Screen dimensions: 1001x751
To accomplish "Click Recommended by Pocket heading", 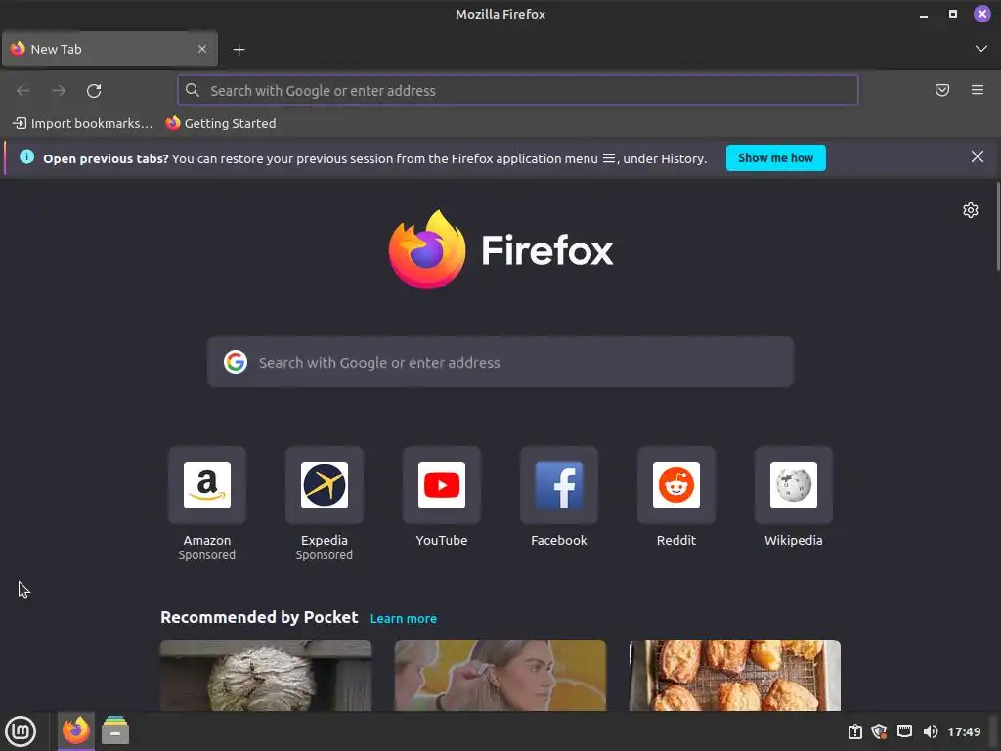I will [x=259, y=618].
